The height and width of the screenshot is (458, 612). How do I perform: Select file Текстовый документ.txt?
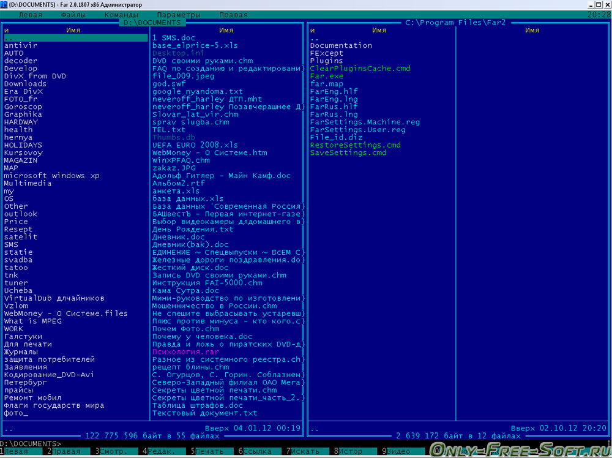pos(205,413)
